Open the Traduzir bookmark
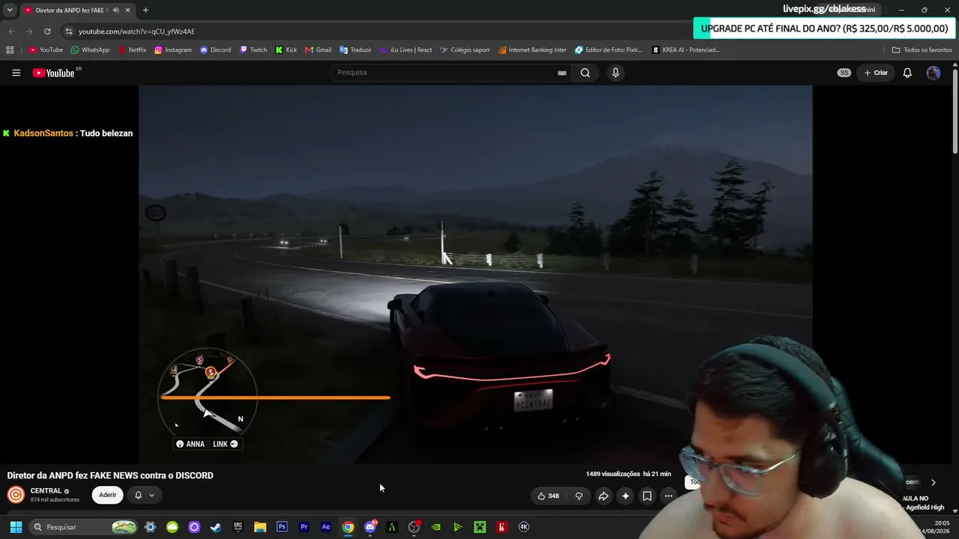959x539 pixels. click(355, 50)
